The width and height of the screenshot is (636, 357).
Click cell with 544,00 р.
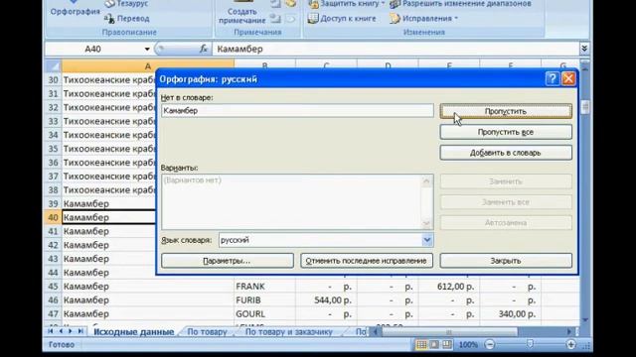tap(326, 299)
